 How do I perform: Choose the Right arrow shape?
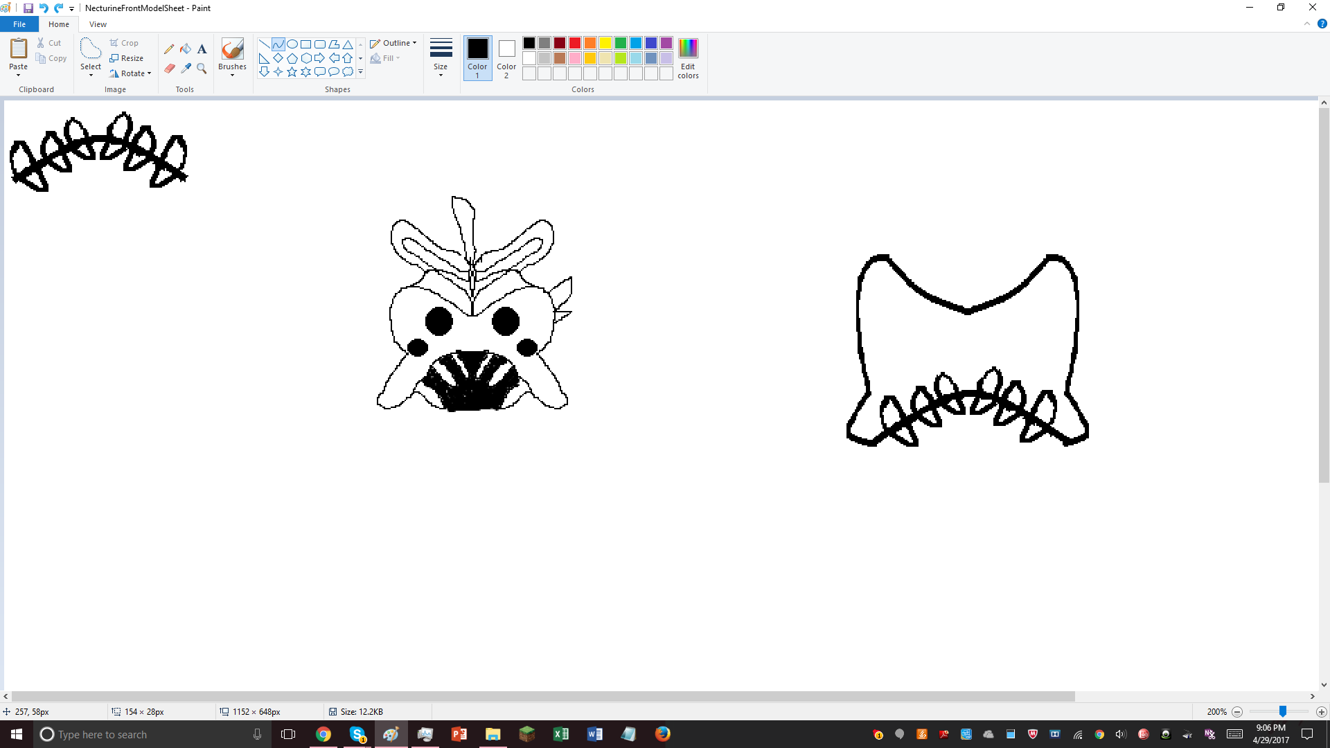pos(319,58)
